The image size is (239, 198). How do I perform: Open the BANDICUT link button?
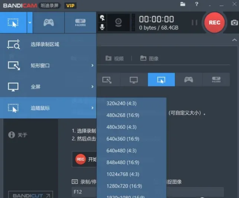point(30,195)
